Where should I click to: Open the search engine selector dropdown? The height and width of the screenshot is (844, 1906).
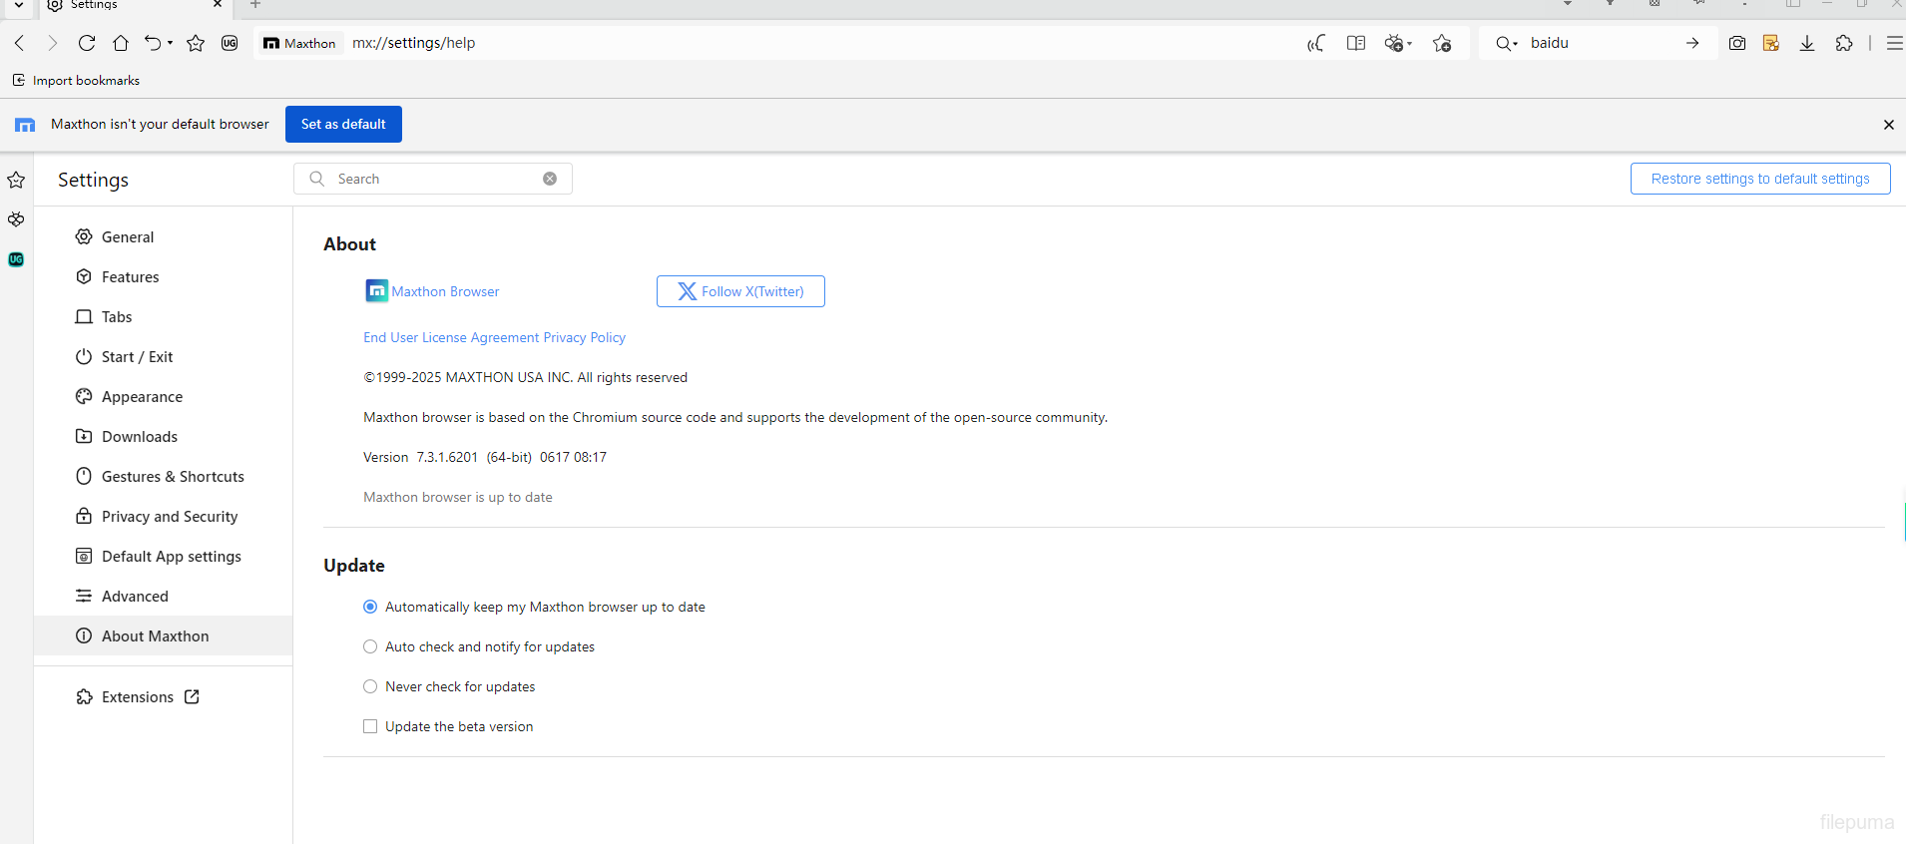pyautogui.click(x=1507, y=43)
